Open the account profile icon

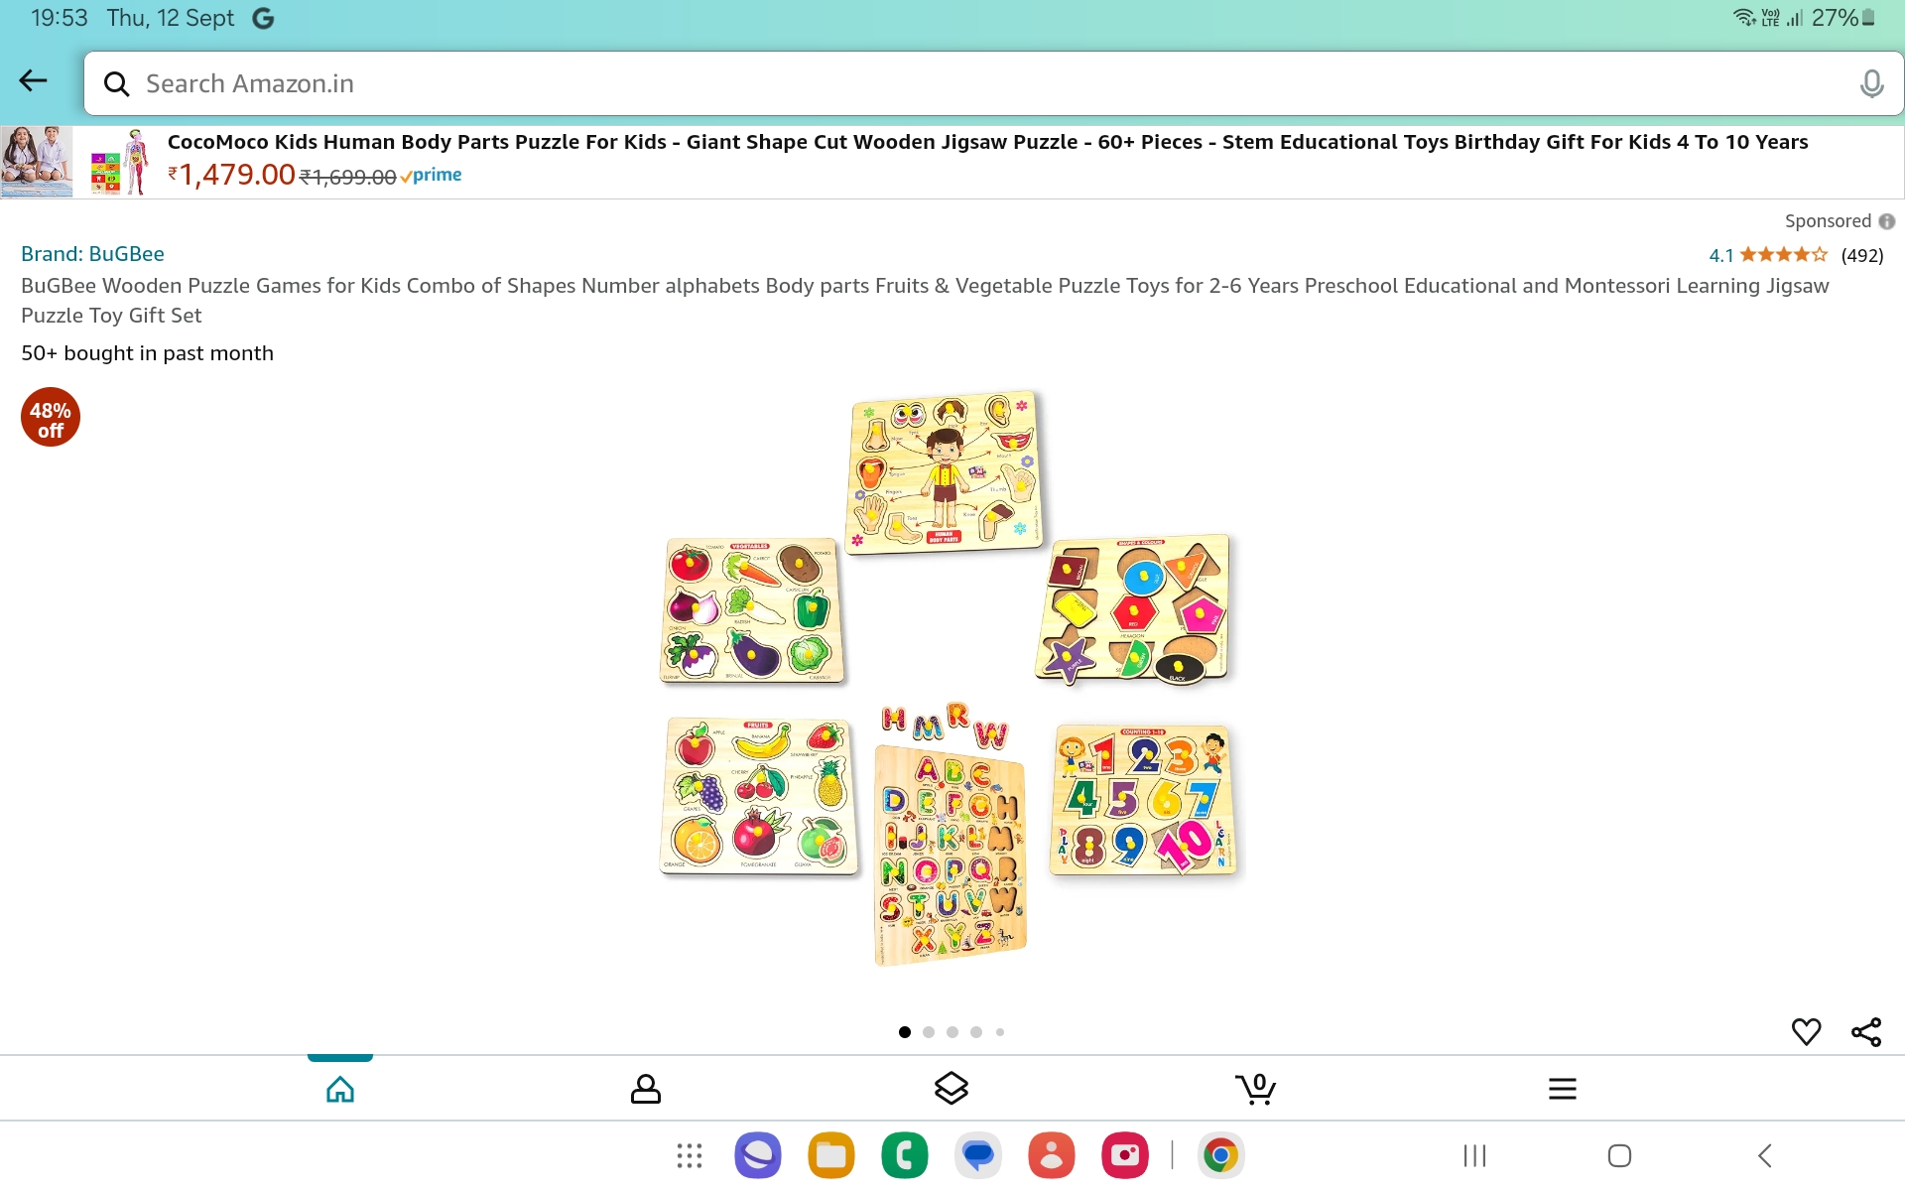[646, 1089]
